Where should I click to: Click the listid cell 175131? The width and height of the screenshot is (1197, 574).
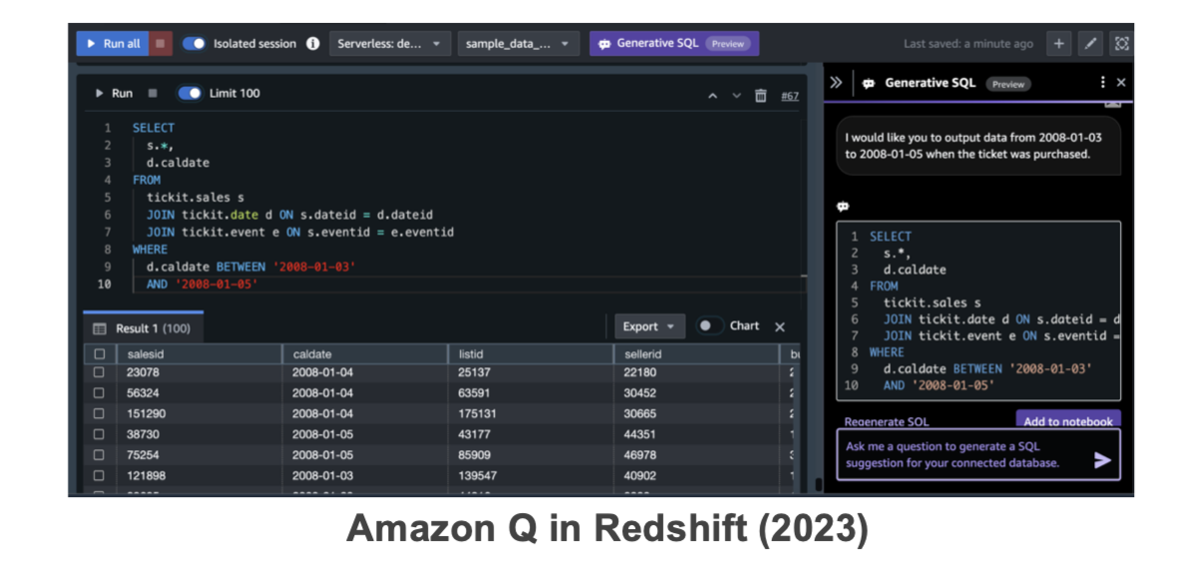479,413
